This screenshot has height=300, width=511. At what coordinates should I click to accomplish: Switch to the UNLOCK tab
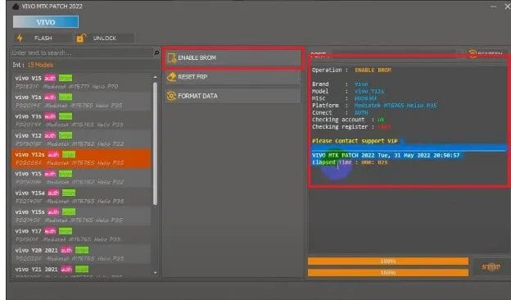point(104,39)
